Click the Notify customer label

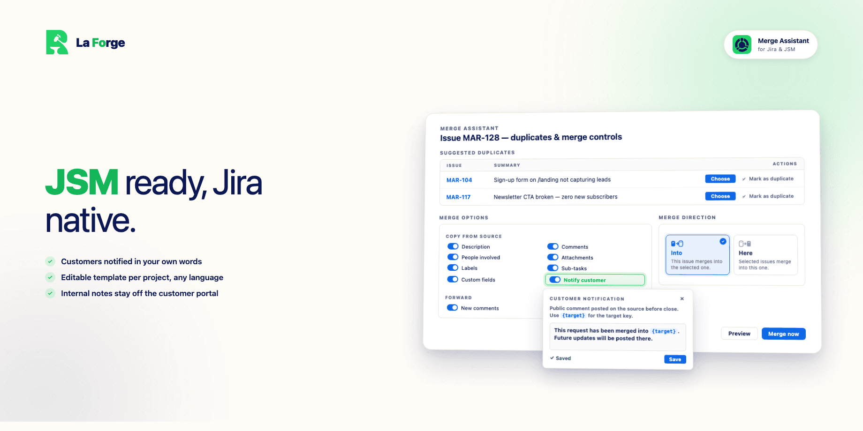click(584, 280)
